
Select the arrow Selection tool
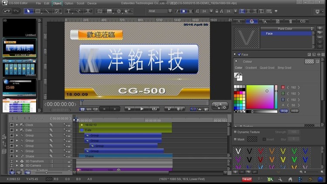[28, 11]
